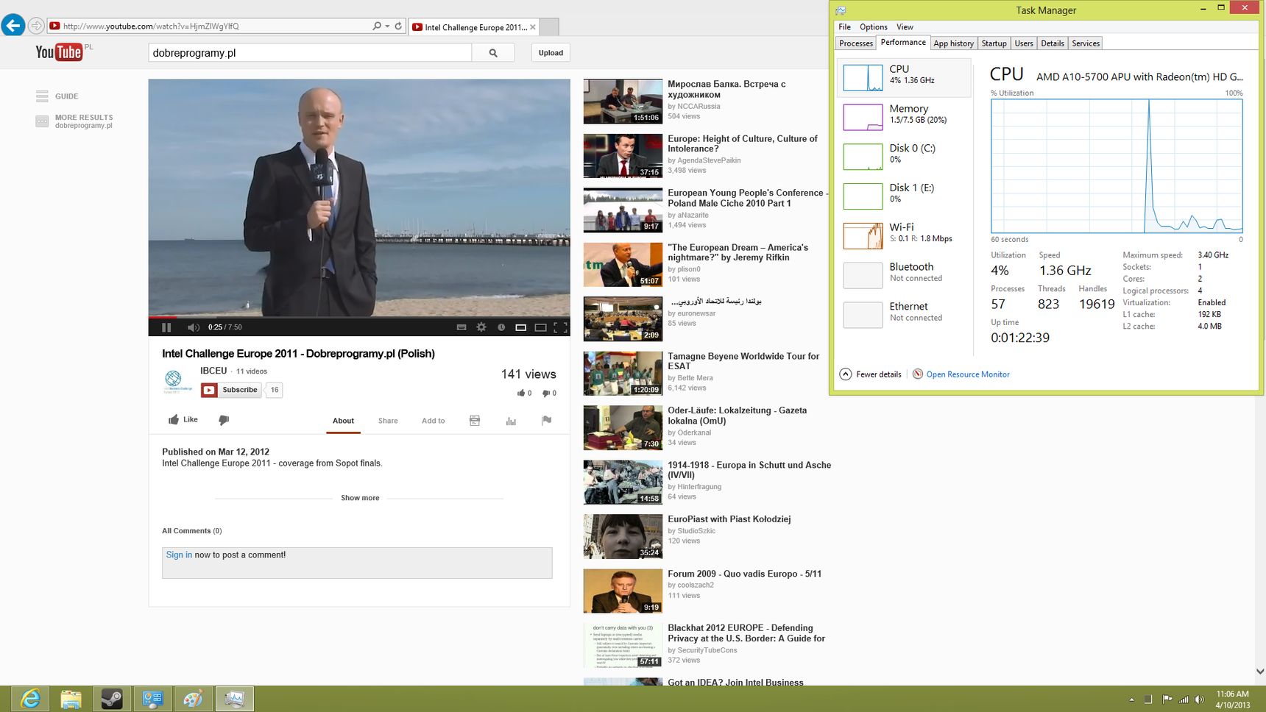Select Disk 1 (E:) performance item
1266x712 pixels.
click(x=904, y=196)
